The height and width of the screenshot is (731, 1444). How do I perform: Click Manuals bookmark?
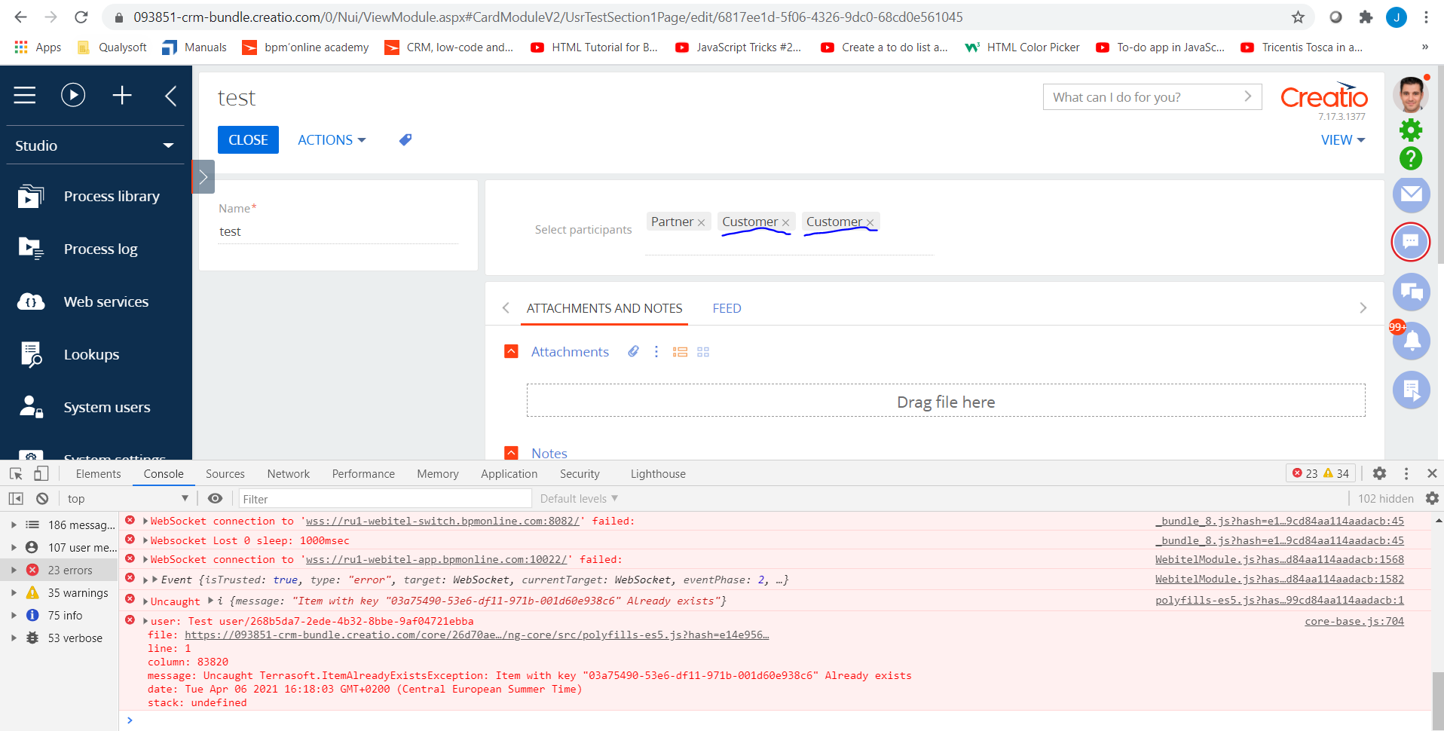point(194,47)
